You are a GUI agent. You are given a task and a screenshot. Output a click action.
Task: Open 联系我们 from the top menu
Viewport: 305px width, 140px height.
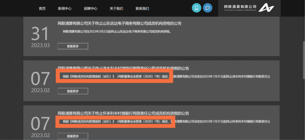142,8
